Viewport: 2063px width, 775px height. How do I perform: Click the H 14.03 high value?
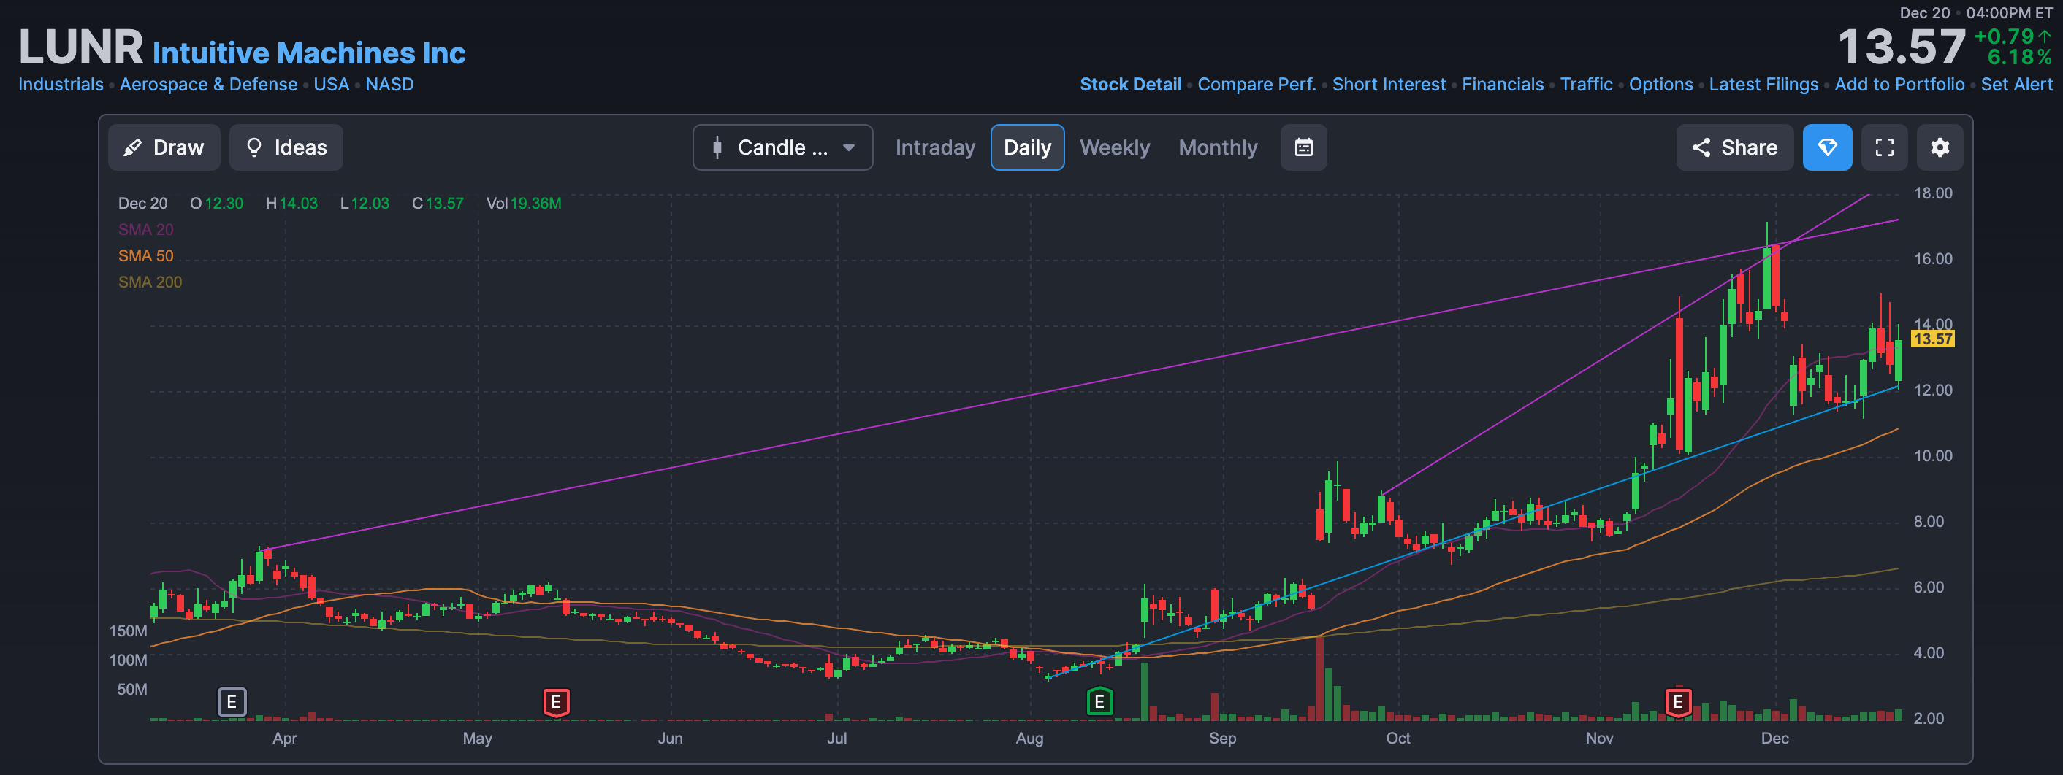[x=291, y=203]
